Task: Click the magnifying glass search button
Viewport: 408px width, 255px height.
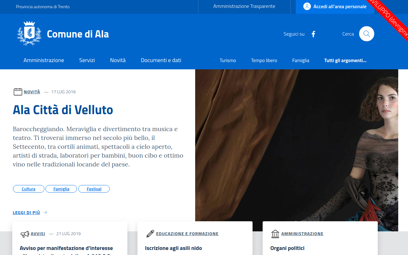Action: [x=366, y=34]
